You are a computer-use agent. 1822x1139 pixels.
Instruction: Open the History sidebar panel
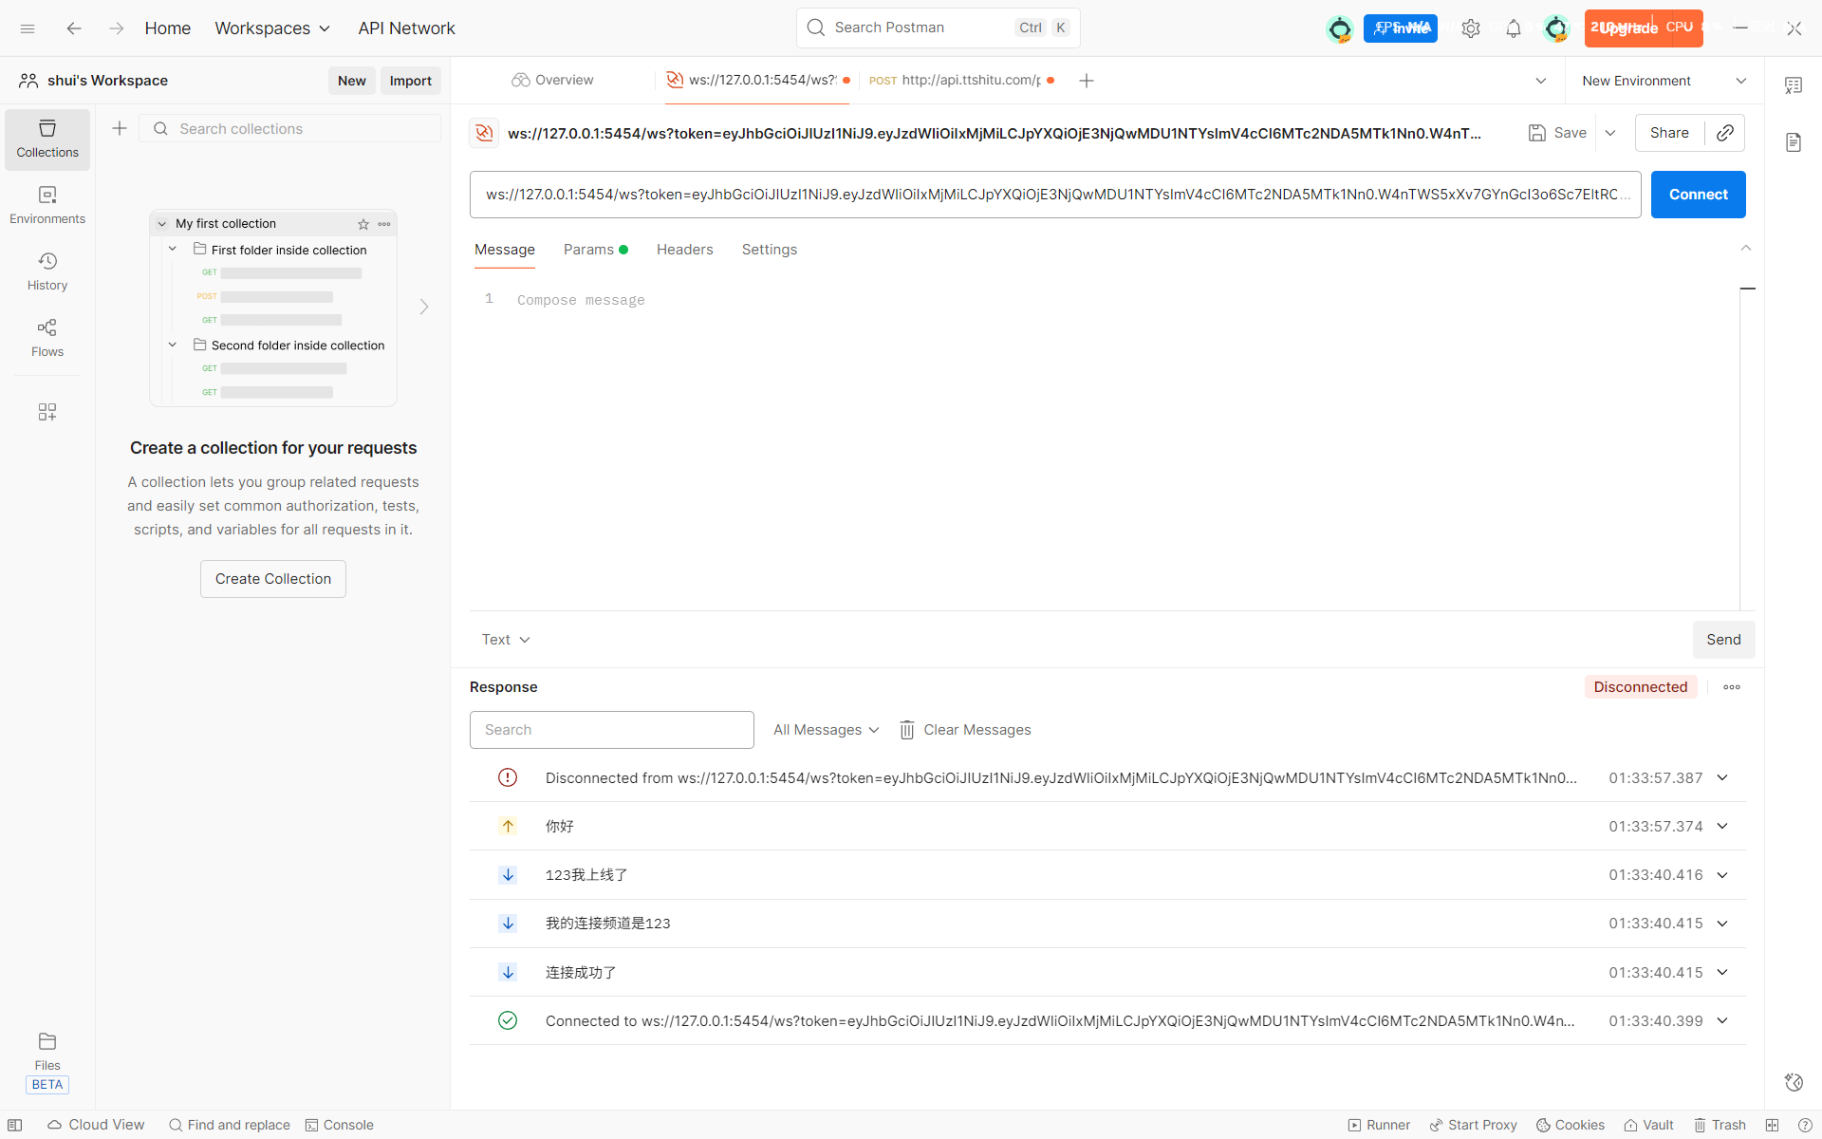click(47, 271)
